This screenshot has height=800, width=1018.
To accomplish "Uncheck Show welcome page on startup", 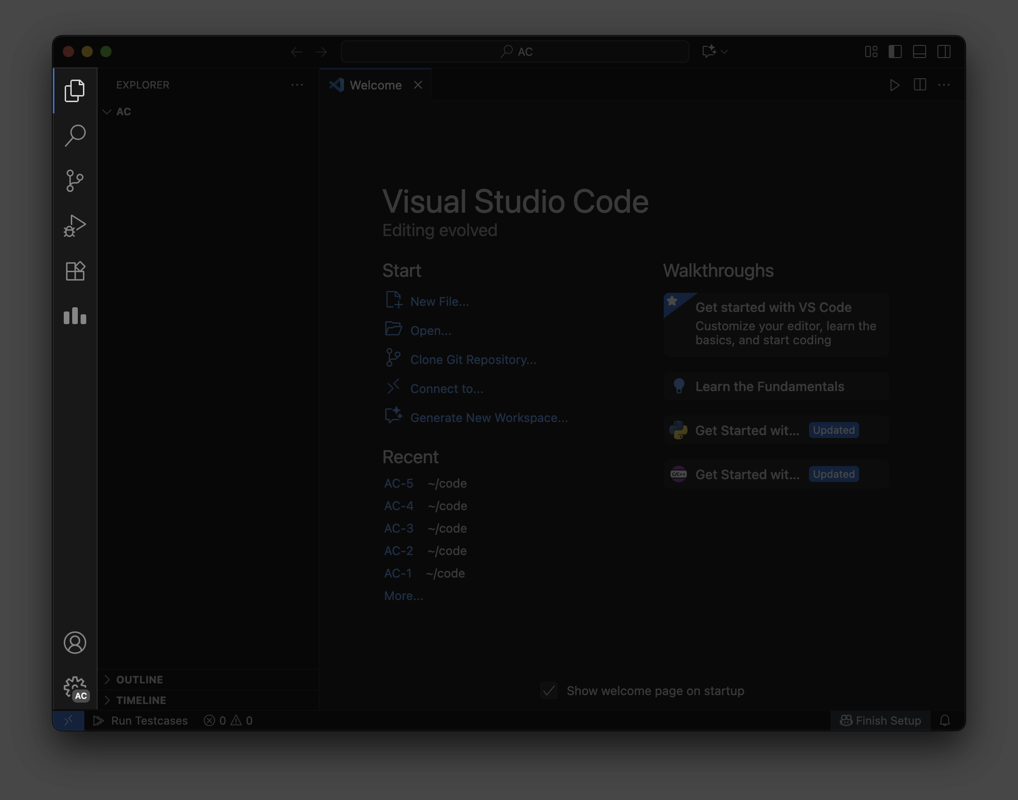I will pyautogui.click(x=549, y=691).
